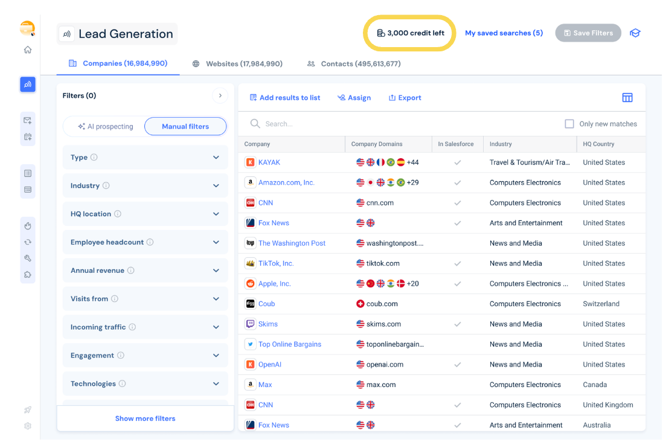
Task: Click the info icon beside Engagement
Action: (121, 355)
